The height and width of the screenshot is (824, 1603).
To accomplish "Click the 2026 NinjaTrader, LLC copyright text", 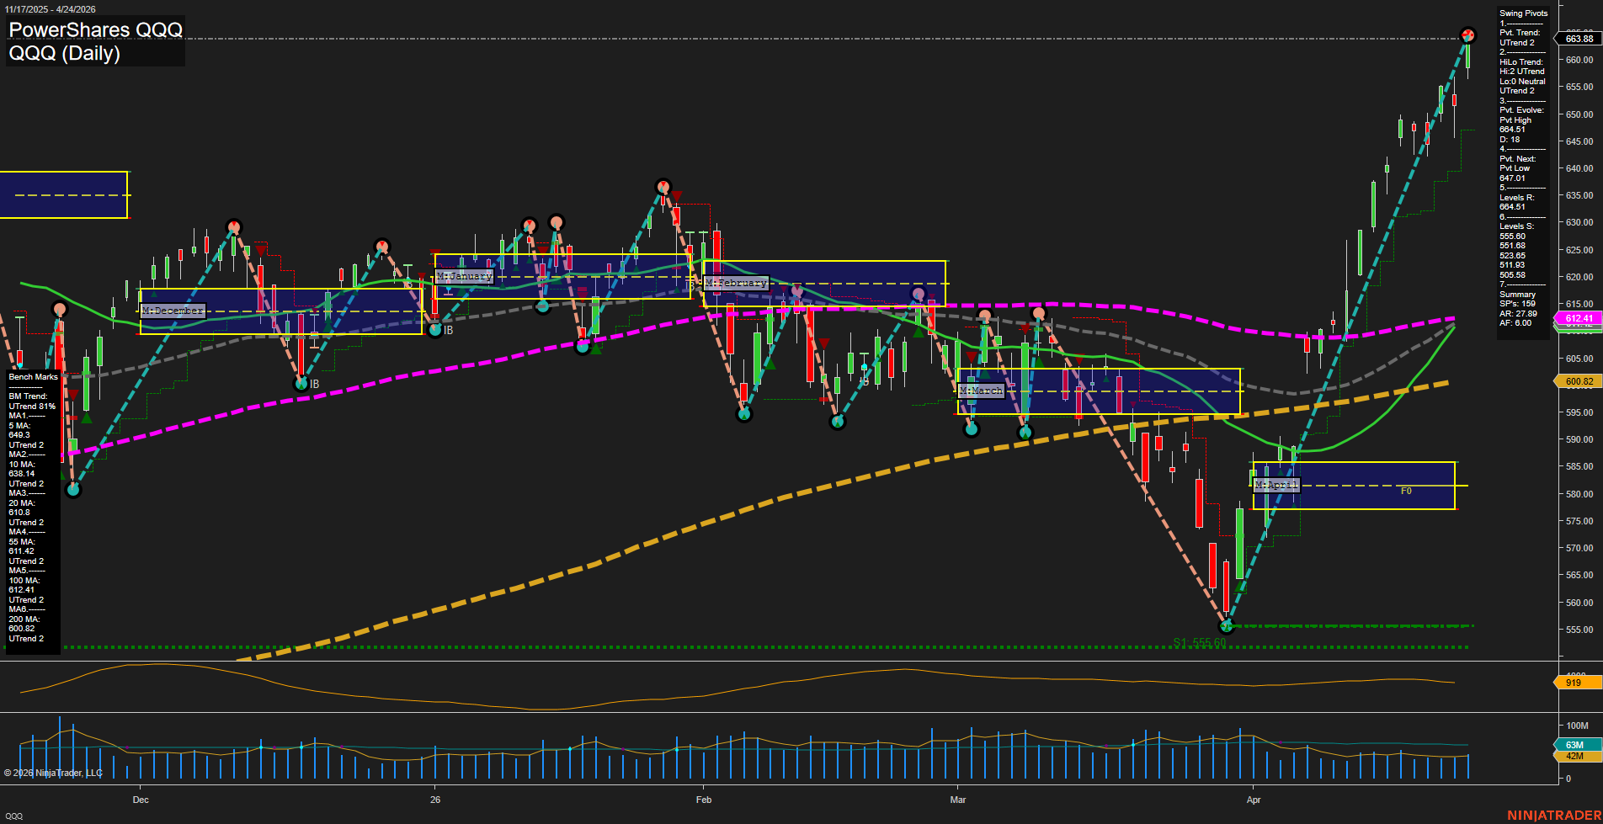I will point(53,773).
